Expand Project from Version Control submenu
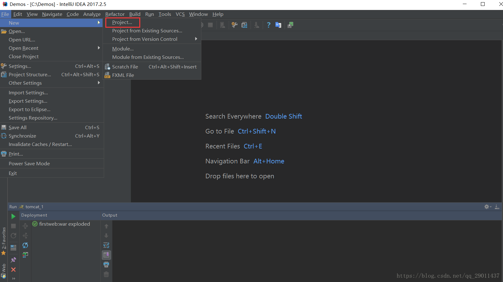 152,39
